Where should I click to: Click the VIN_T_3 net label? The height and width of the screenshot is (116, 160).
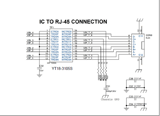(x=88, y=40)
